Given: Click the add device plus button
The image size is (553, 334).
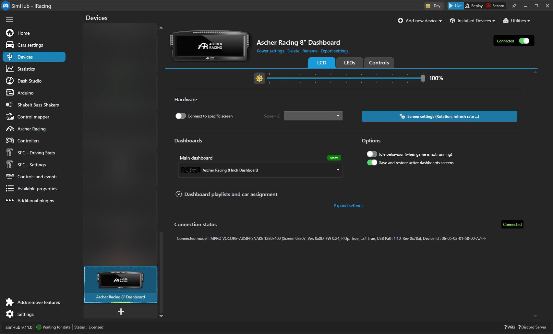Looking at the screenshot, I should coord(121,312).
